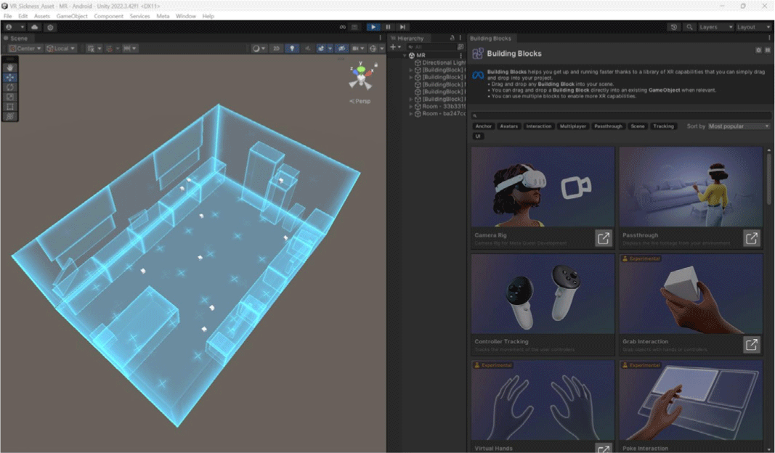Filter blocks by Avatars tag
The width and height of the screenshot is (775, 453).
pyautogui.click(x=508, y=126)
